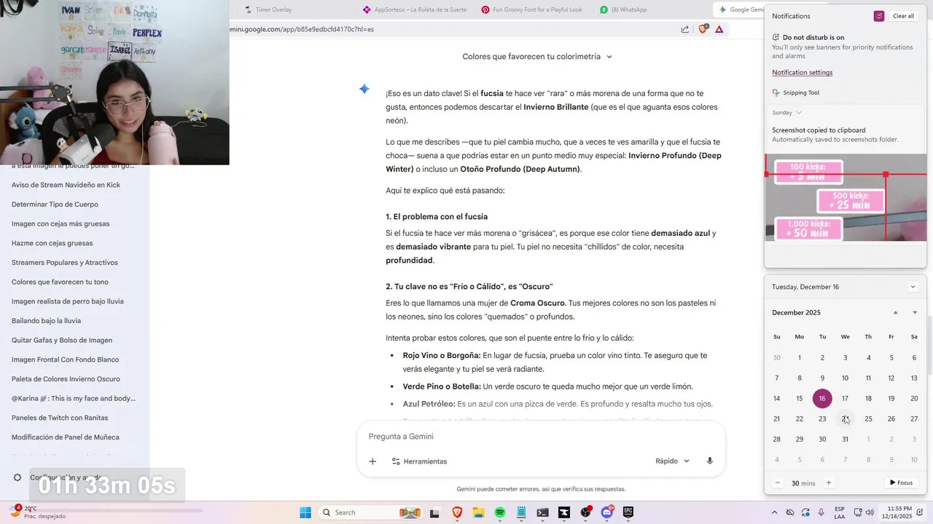Click the ESP LAA language indicator
The height and width of the screenshot is (524, 933).
[840, 512]
